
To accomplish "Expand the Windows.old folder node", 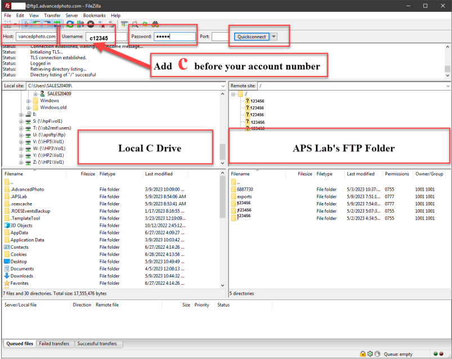I will coord(28,108).
